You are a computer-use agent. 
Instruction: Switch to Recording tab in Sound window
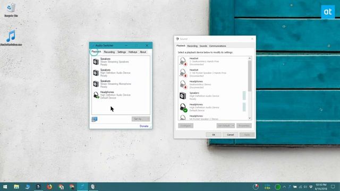point(192,46)
